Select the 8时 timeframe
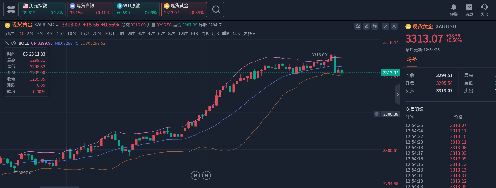This screenshot has height=188, width=496. (171, 33)
